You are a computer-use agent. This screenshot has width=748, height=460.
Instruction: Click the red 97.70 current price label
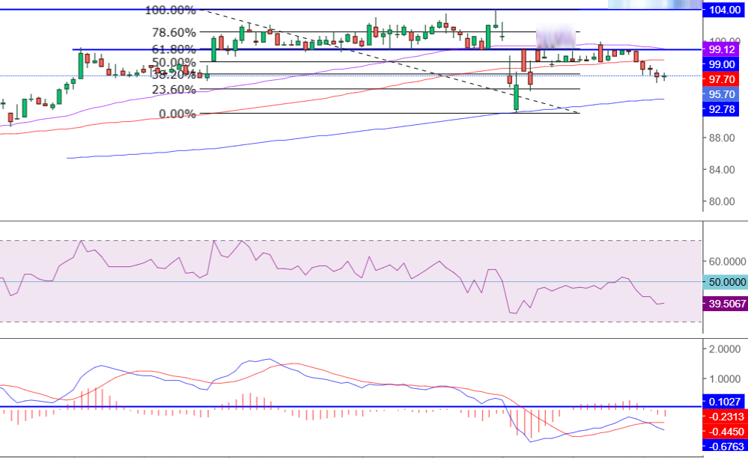pos(721,79)
